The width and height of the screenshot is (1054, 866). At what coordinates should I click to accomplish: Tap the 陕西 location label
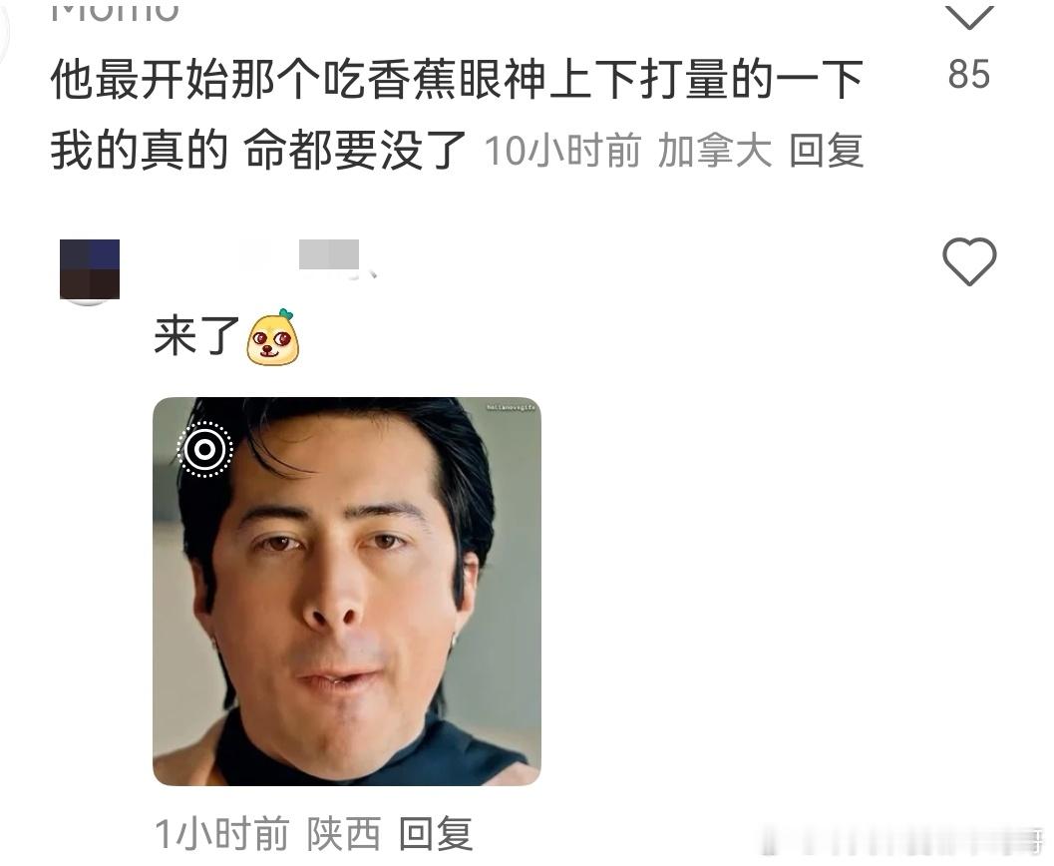click(x=344, y=834)
